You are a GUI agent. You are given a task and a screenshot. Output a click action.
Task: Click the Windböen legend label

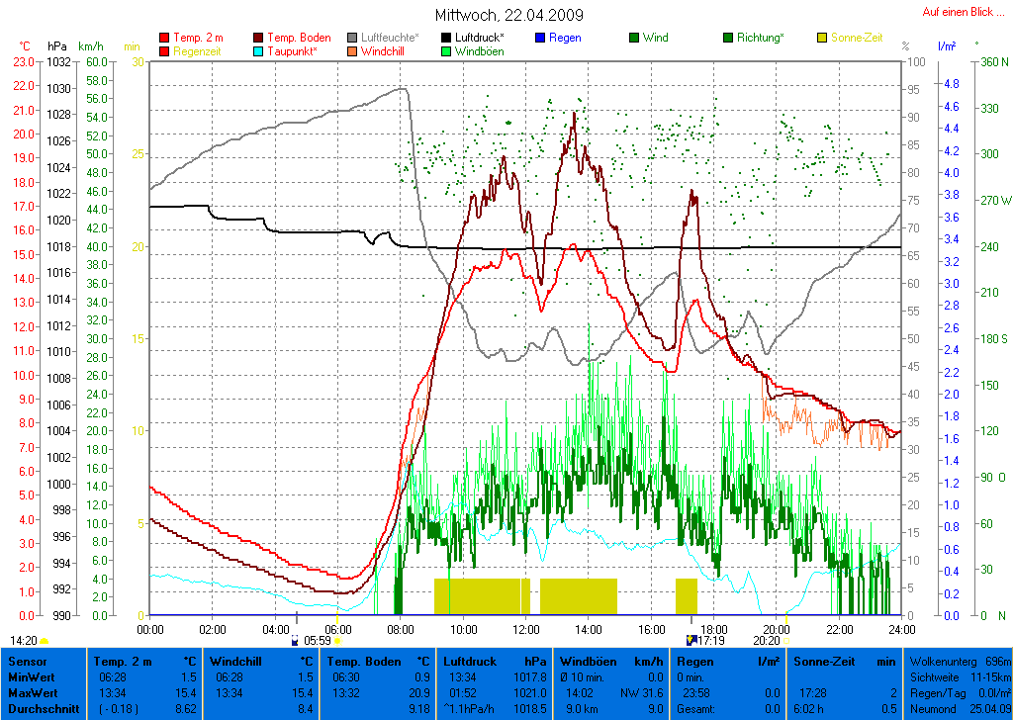tap(479, 51)
